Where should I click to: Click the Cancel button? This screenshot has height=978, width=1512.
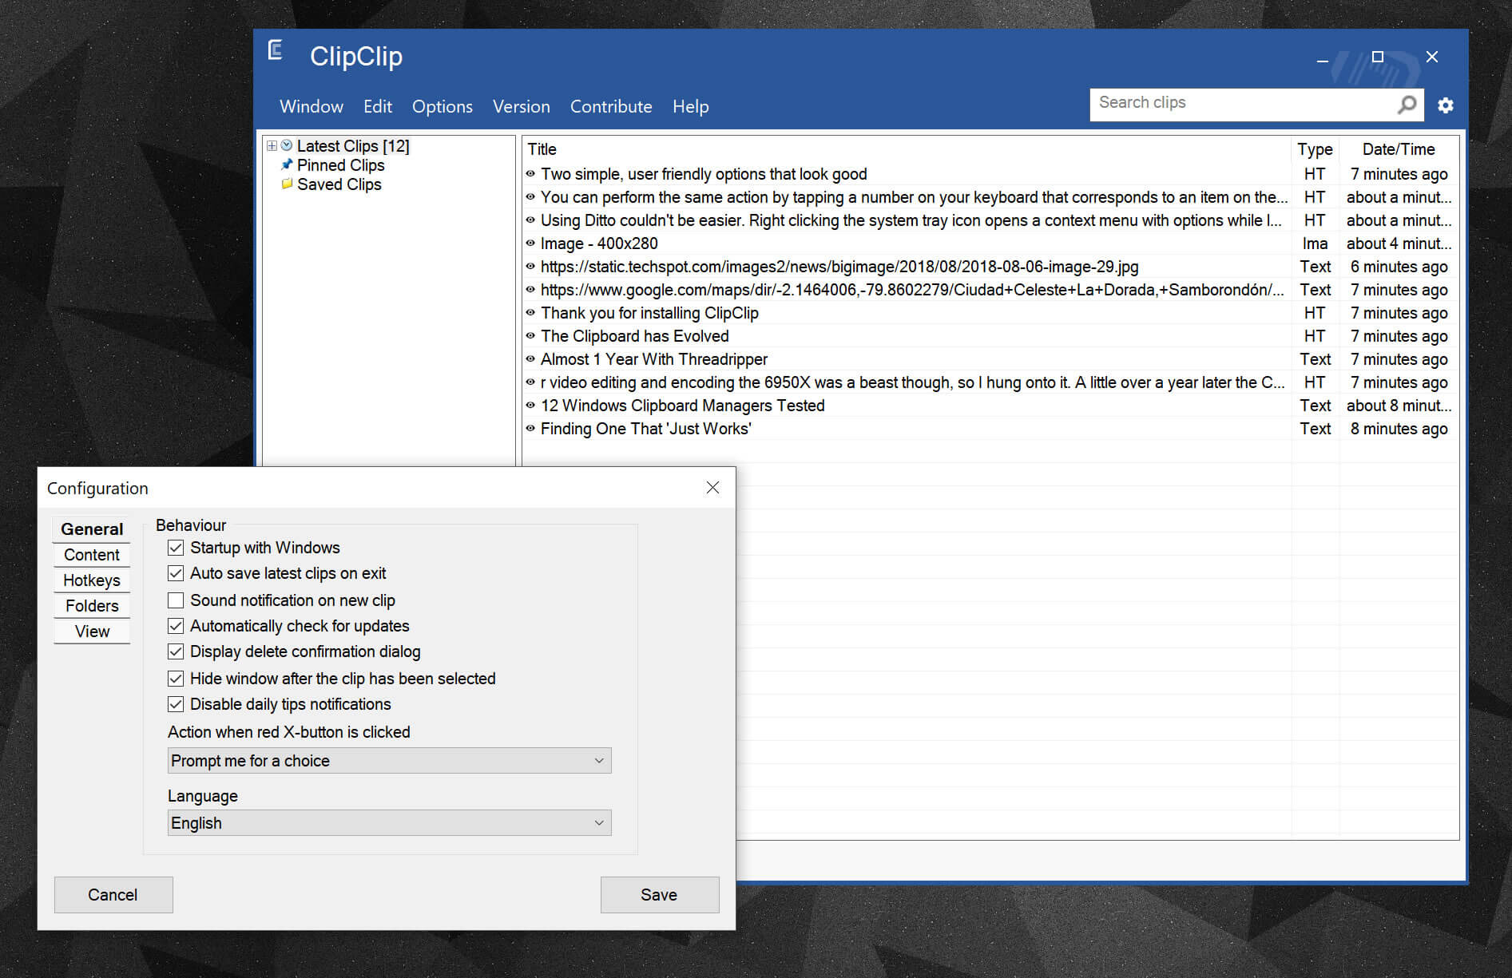point(113,895)
